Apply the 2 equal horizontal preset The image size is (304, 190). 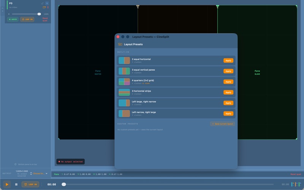point(228,60)
